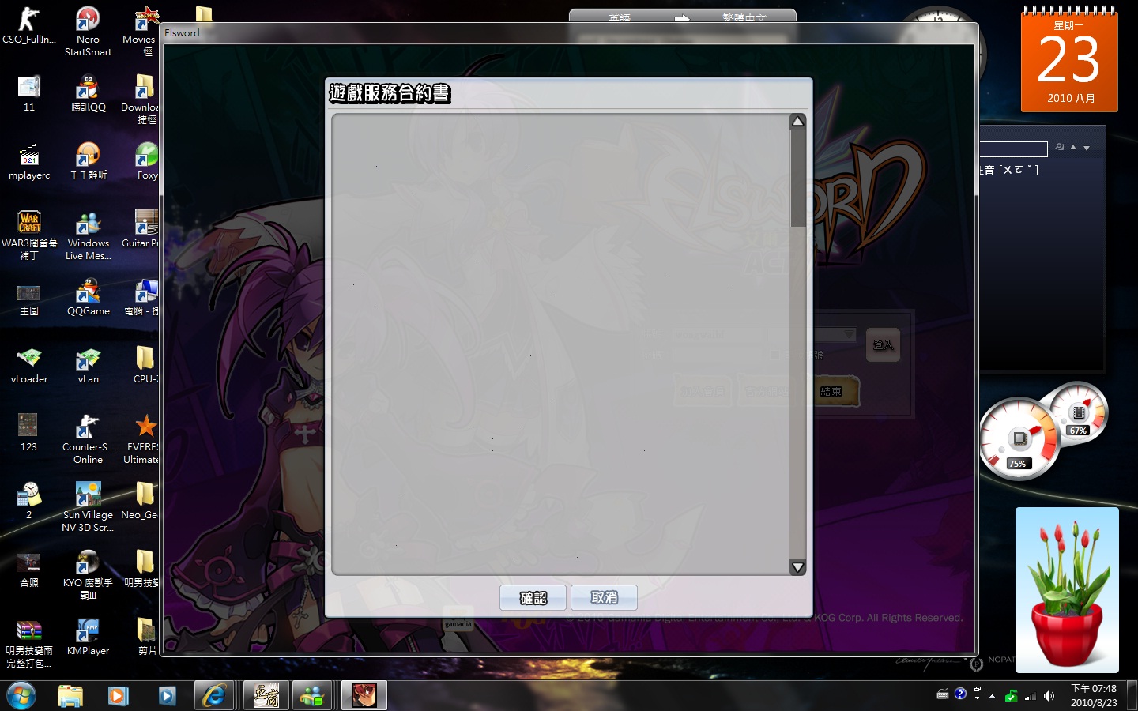The width and height of the screenshot is (1138, 711).
Task: Click the agreement scrollbar up arrow
Action: pyautogui.click(x=798, y=121)
